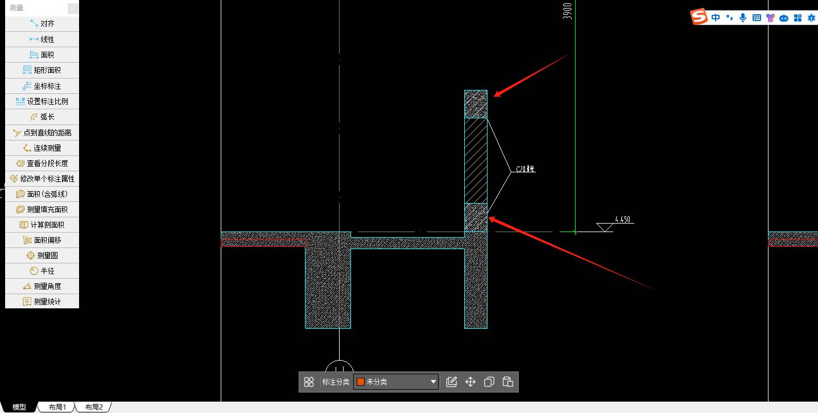Screen dimensions: 818x413
Task: Toggle Sogou 中 Chinese/English input mode
Action: click(x=716, y=18)
